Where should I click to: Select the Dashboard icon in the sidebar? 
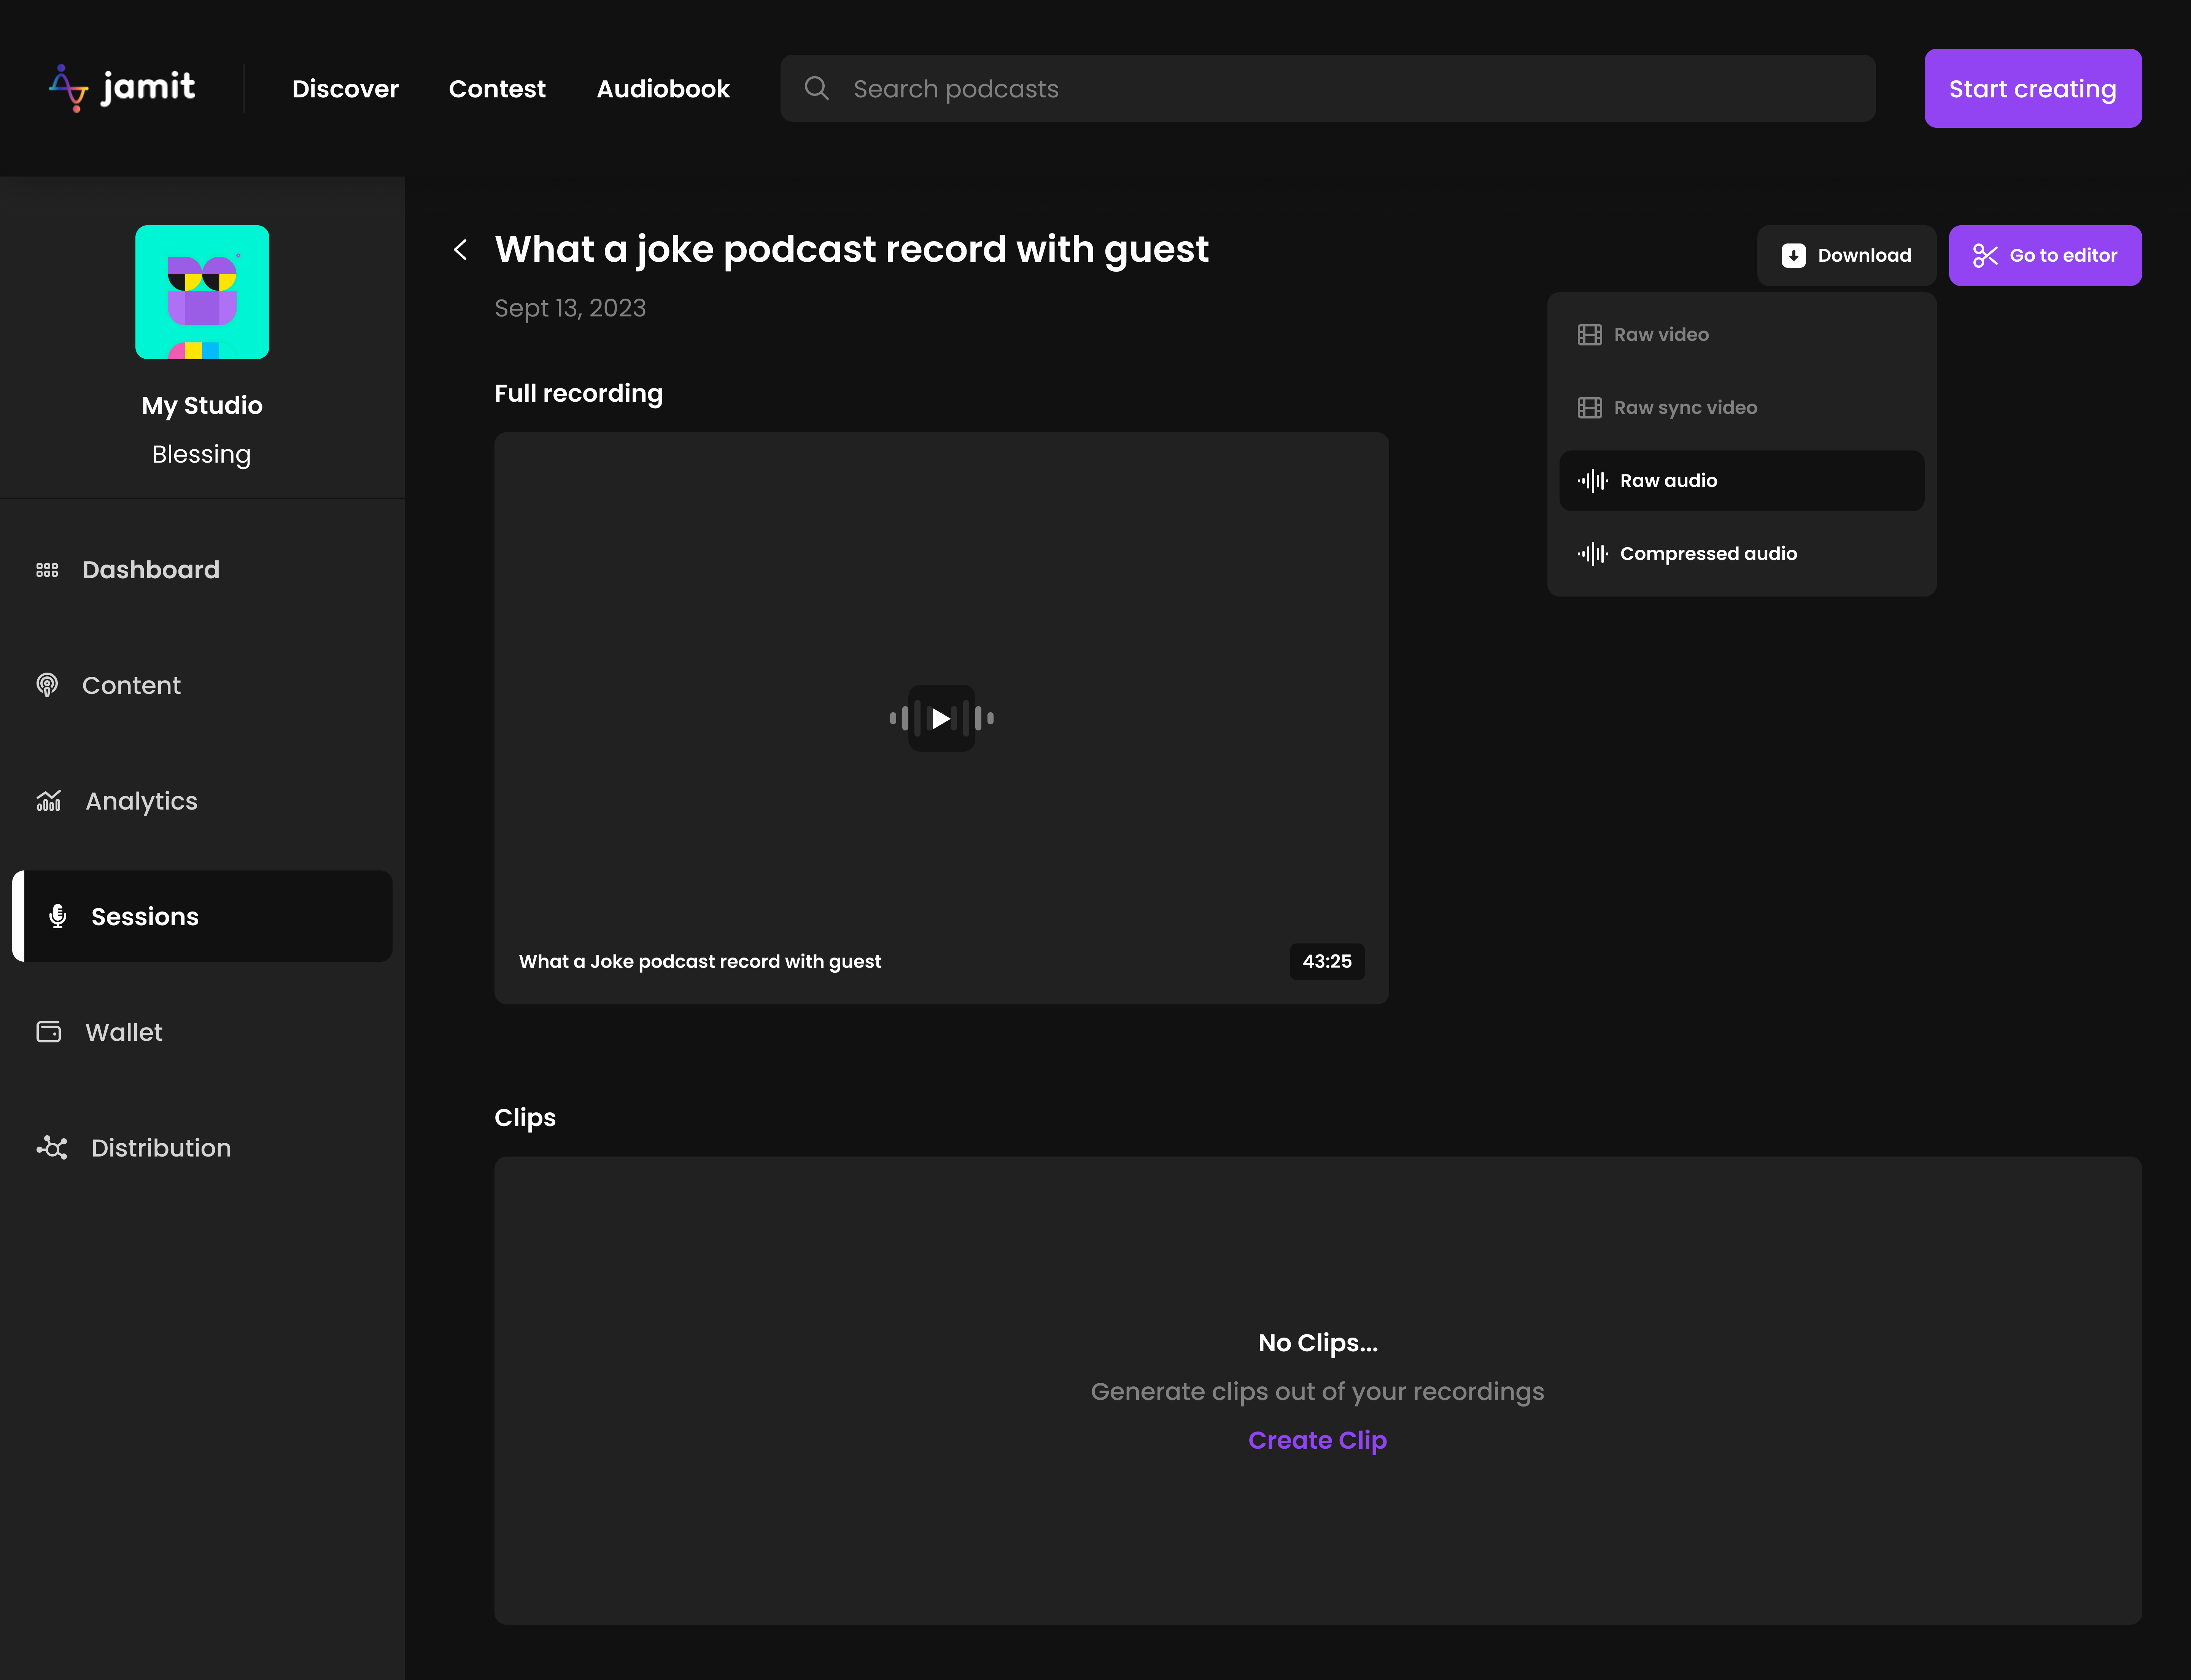[47, 569]
